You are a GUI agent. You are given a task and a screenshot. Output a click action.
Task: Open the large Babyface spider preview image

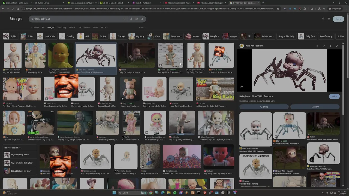coord(290,71)
